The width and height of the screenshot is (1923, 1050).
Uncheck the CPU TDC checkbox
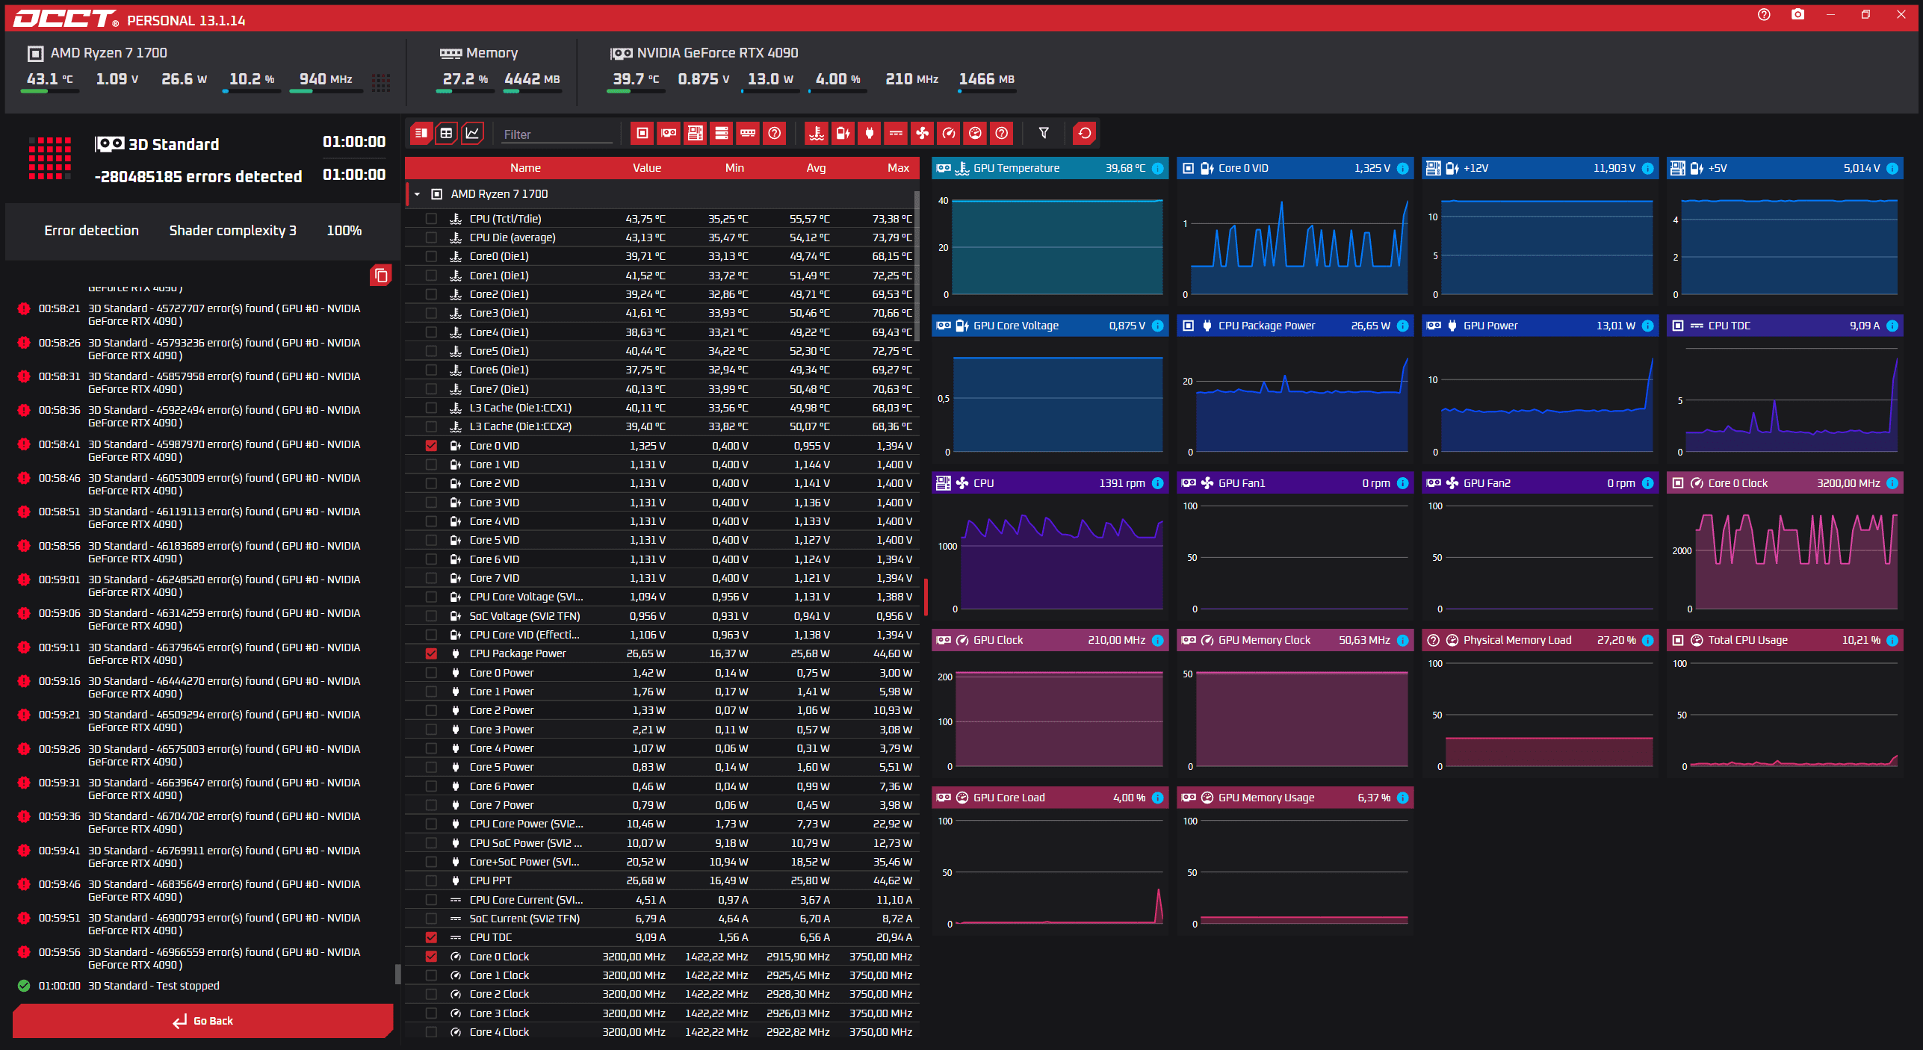point(431,937)
